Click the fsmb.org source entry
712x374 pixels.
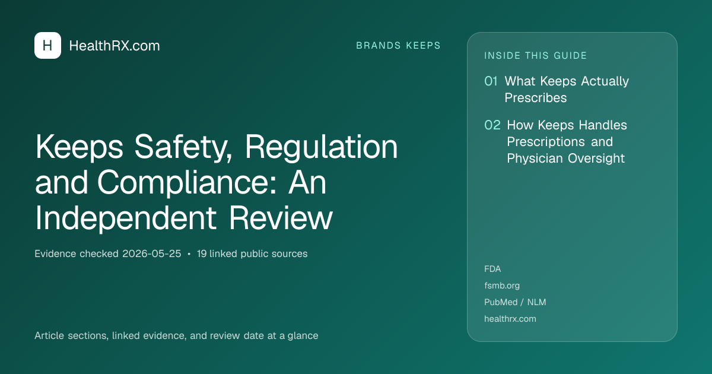coord(502,286)
